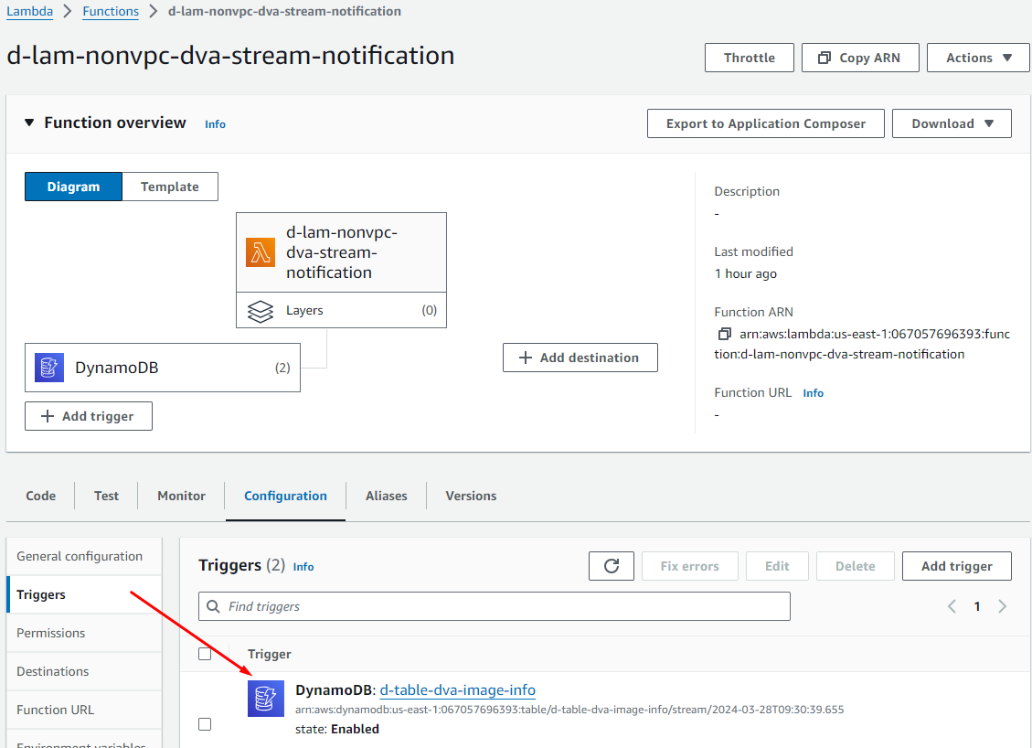Click the DynamoDB icon in diagram

pyautogui.click(x=49, y=368)
